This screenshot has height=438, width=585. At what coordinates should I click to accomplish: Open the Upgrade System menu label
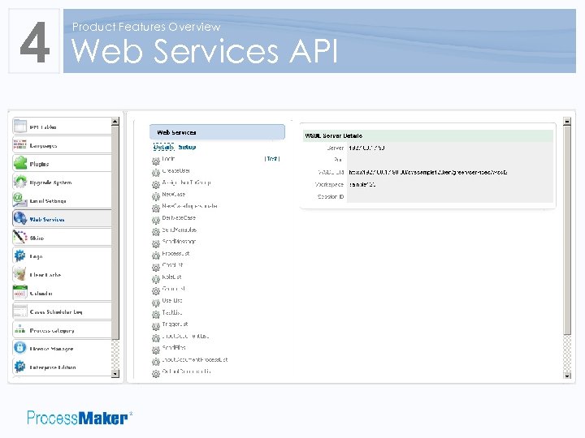pos(50,182)
